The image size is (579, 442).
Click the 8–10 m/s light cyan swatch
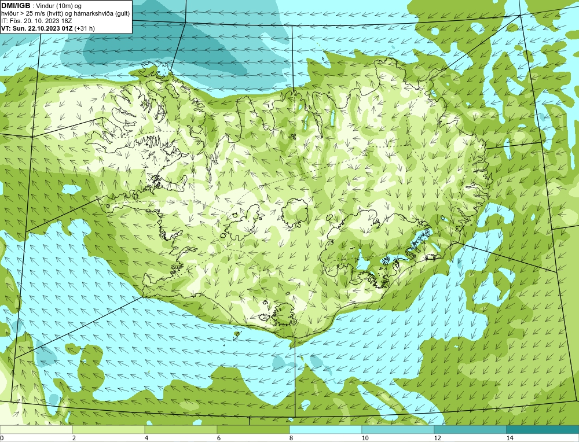(x=325, y=429)
